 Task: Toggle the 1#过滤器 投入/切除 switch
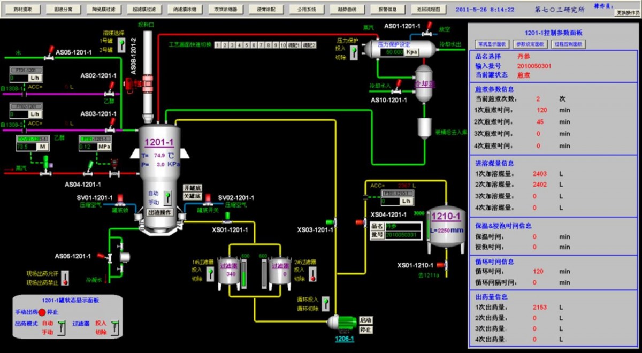(210, 274)
